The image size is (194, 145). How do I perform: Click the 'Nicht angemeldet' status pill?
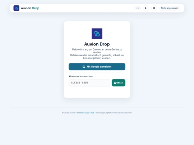click(170, 8)
